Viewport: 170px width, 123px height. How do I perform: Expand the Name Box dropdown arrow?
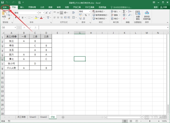[x=15, y=28]
